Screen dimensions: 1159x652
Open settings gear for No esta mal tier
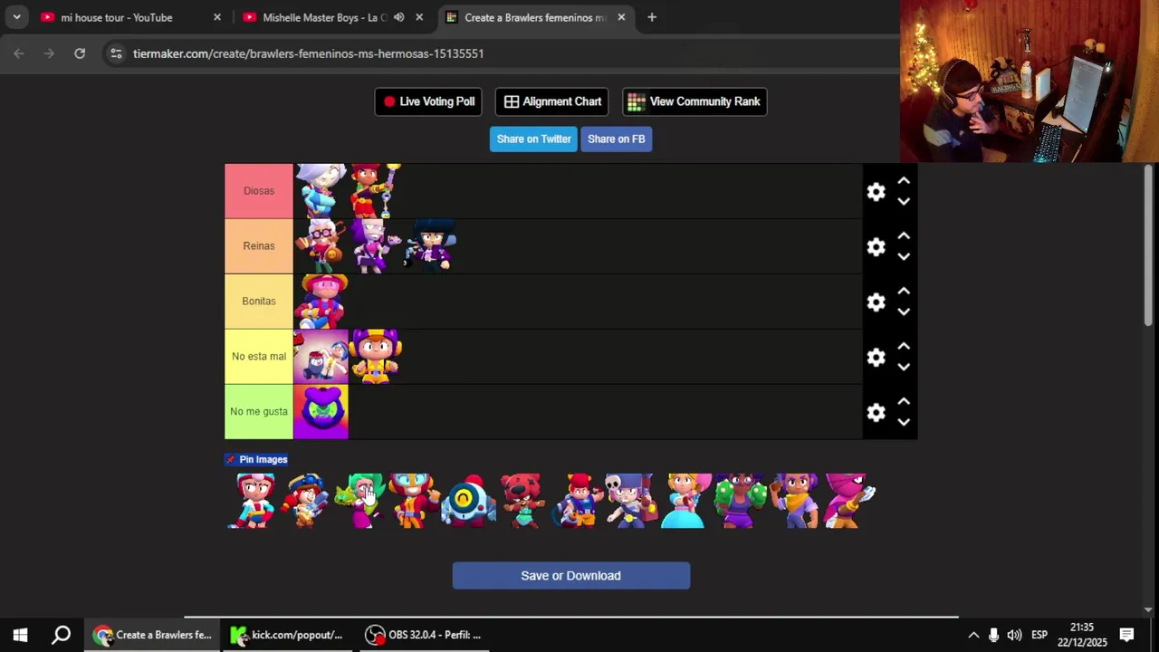click(876, 358)
